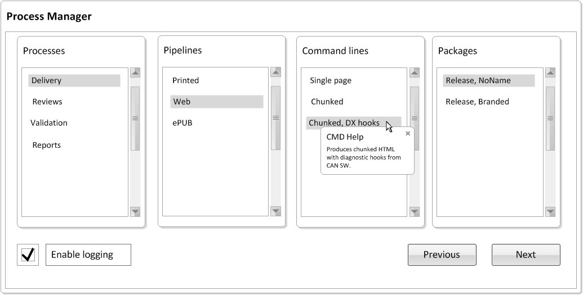Click the Pipelines list scroll-up arrow
Image resolution: width=583 pixels, height=295 pixels.
[x=275, y=72]
